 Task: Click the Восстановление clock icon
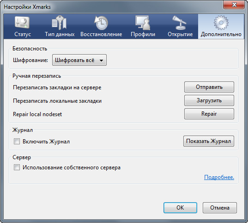pos(101,23)
